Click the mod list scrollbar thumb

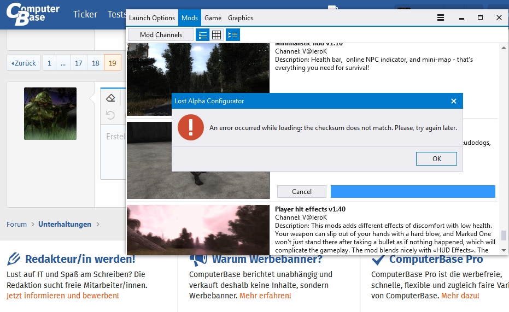pos(504,236)
